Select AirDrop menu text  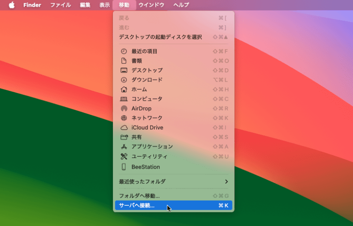click(x=141, y=109)
